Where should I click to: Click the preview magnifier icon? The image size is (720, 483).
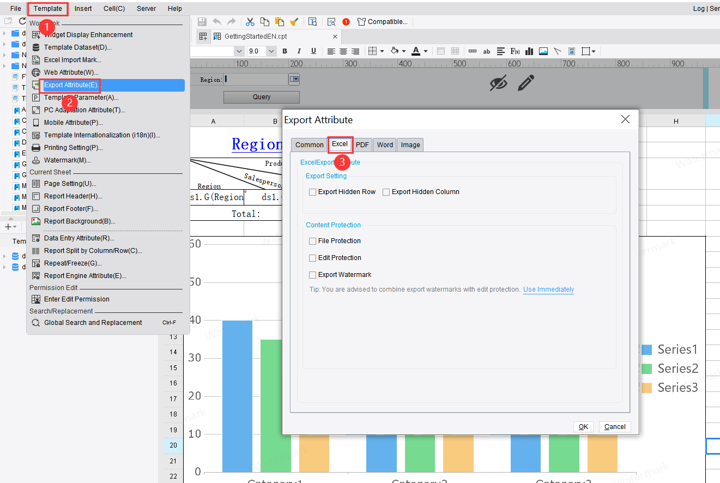pyautogui.click(x=331, y=22)
